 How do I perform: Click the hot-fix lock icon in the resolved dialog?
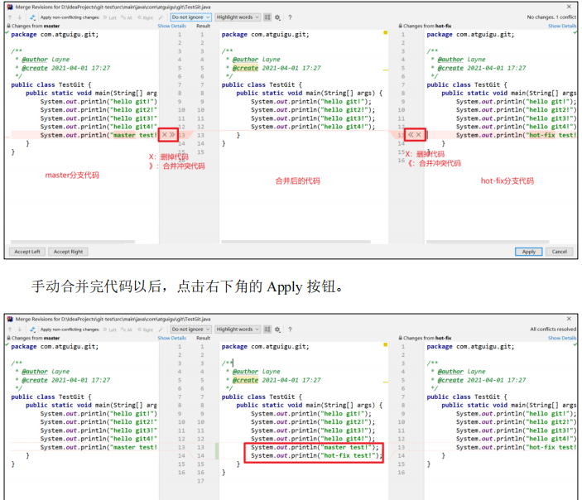click(x=401, y=338)
